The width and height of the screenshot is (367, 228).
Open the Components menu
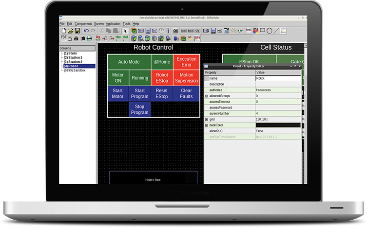[83, 23]
